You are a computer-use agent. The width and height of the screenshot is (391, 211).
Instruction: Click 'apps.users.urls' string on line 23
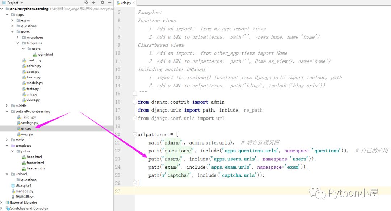234,159
